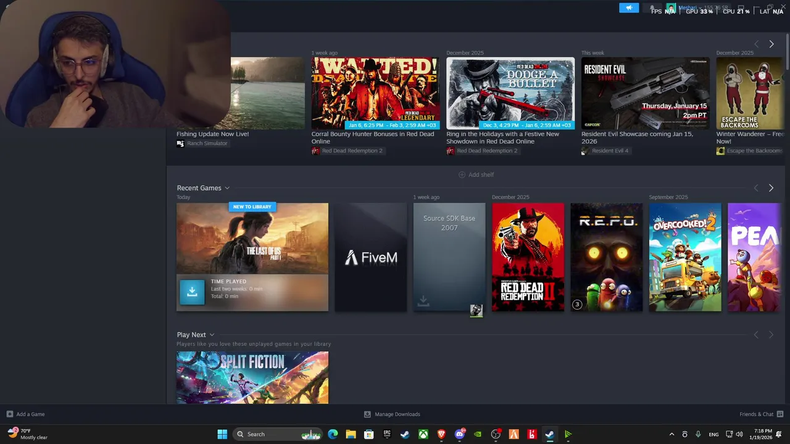
Task: Open weather widget showing 70°F
Action: [27, 434]
